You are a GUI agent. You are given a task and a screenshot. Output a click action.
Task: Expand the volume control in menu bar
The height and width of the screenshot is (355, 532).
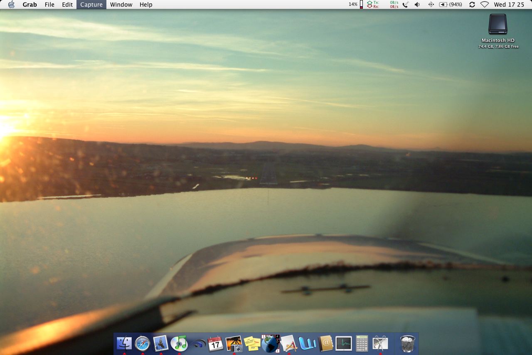coord(417,5)
